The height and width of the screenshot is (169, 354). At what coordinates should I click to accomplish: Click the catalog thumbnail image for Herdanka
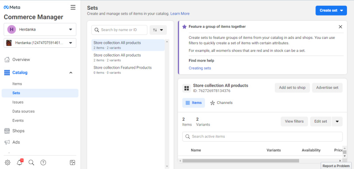click(9, 43)
